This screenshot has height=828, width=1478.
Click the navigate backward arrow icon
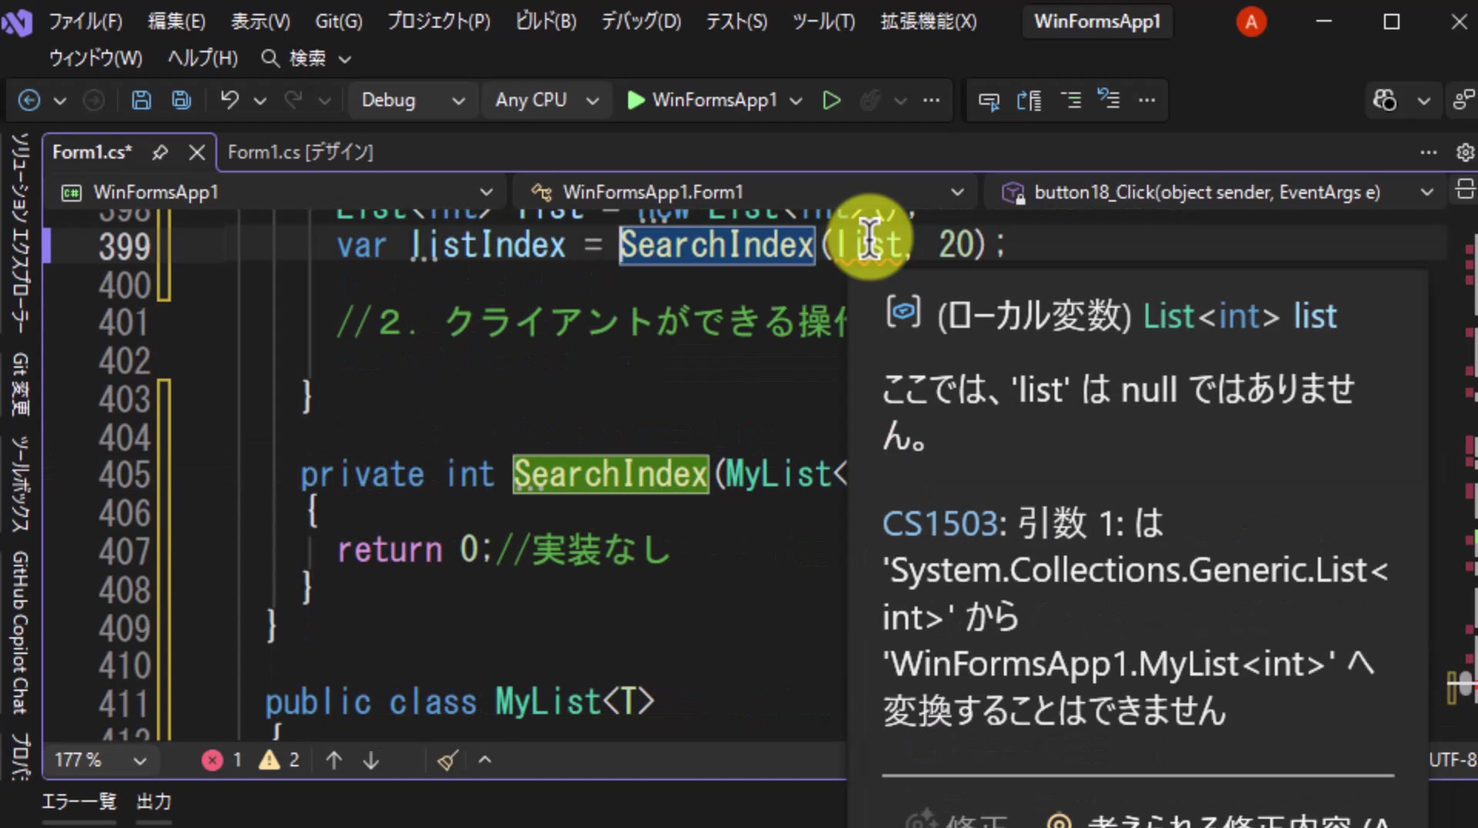click(x=29, y=100)
